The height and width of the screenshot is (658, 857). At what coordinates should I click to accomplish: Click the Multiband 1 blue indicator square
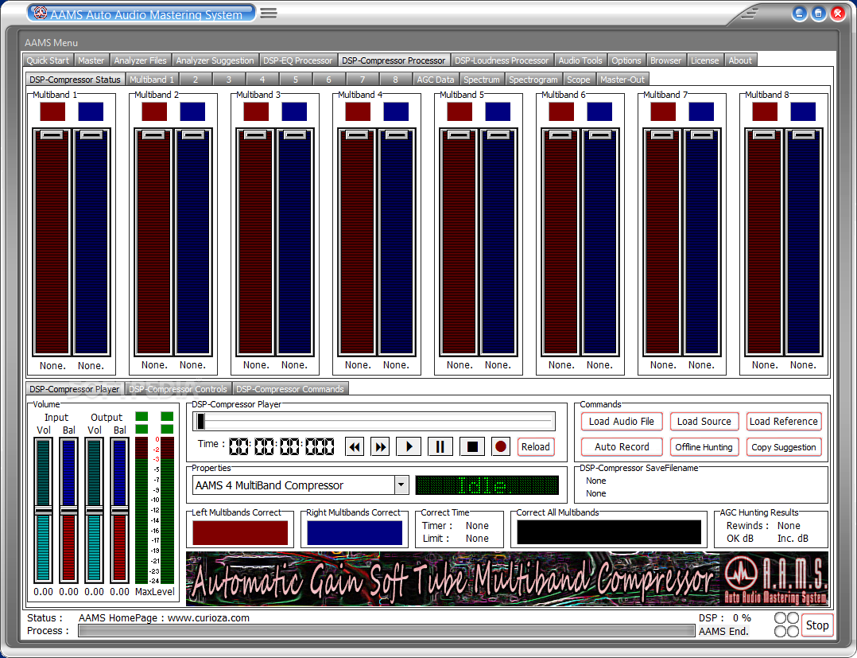tap(91, 111)
